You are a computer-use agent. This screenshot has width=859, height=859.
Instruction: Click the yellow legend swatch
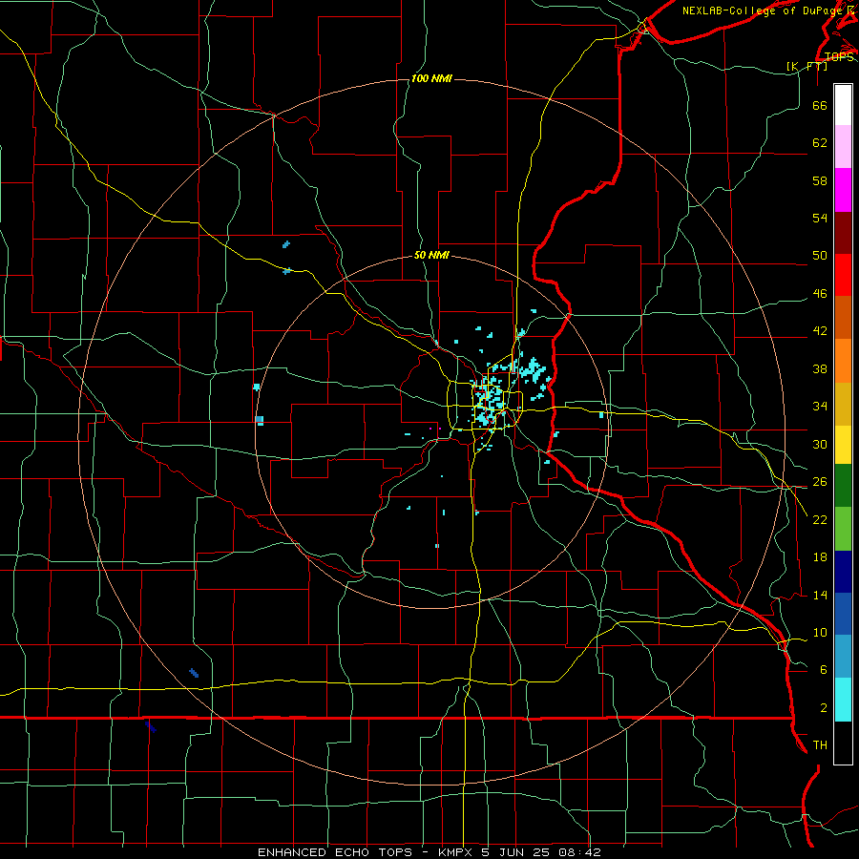point(843,445)
